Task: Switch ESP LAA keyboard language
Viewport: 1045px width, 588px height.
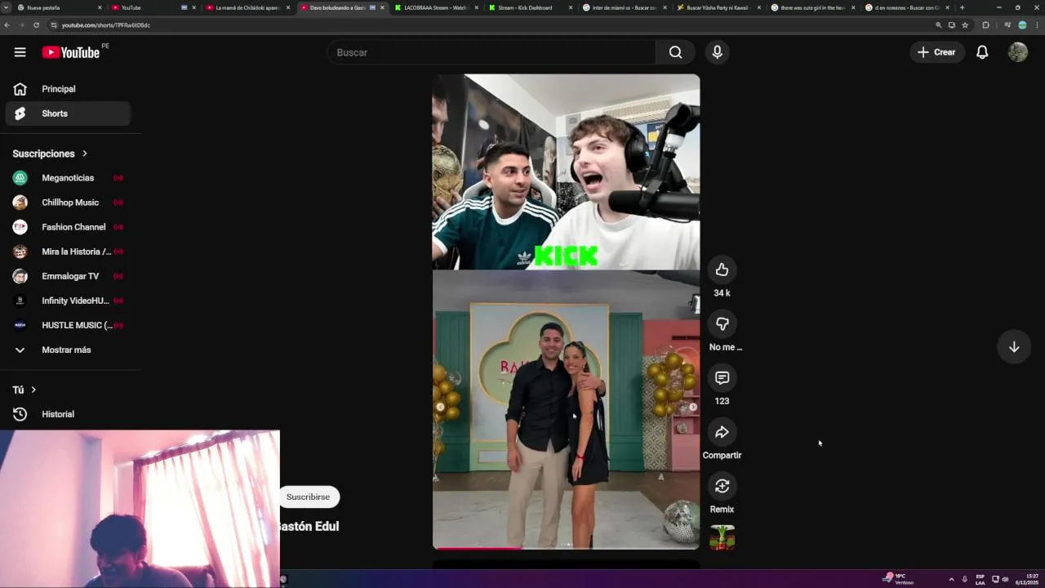Action: 981,579
